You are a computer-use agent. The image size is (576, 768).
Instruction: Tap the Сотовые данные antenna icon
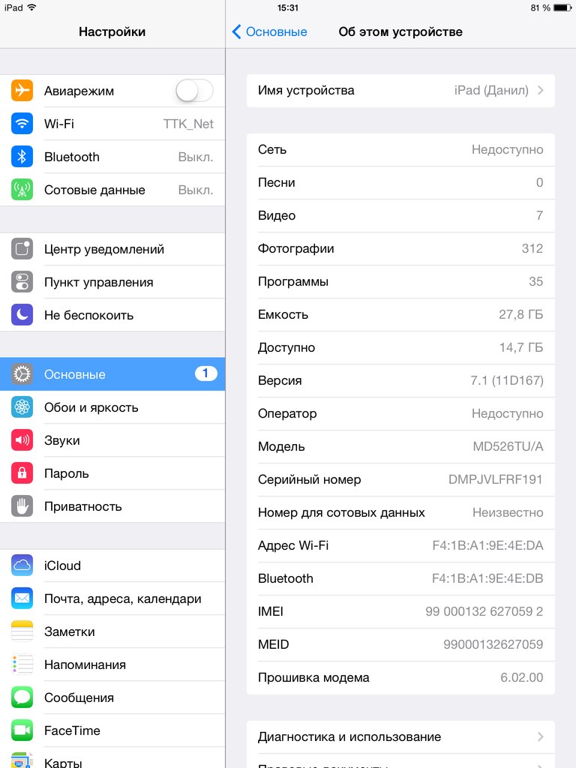[x=22, y=190]
